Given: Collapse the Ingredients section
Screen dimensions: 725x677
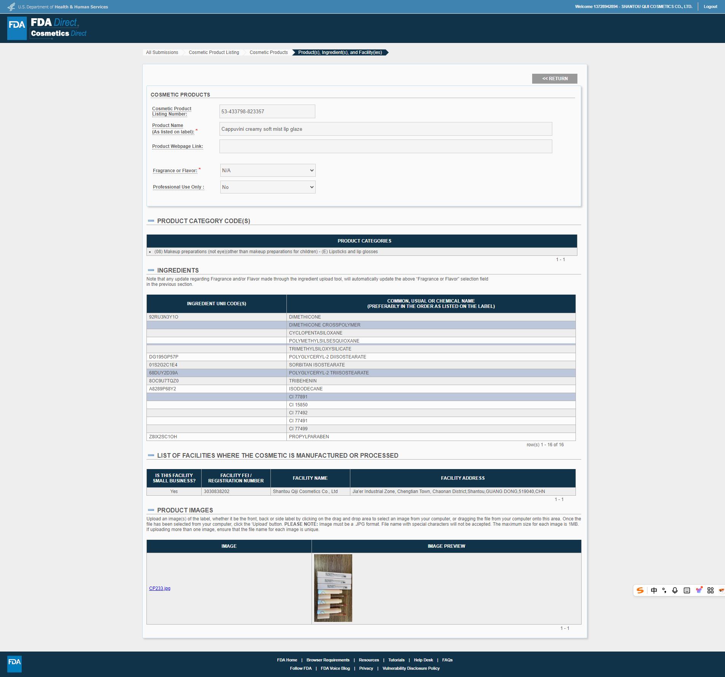Looking at the screenshot, I should pos(151,270).
